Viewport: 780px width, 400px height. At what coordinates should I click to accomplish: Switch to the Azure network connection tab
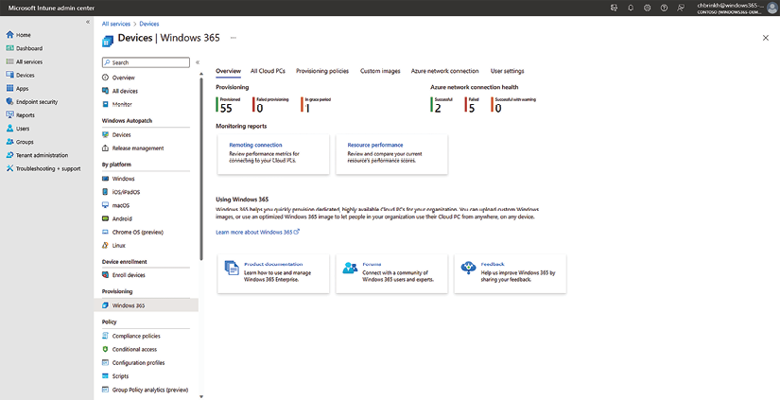click(444, 71)
